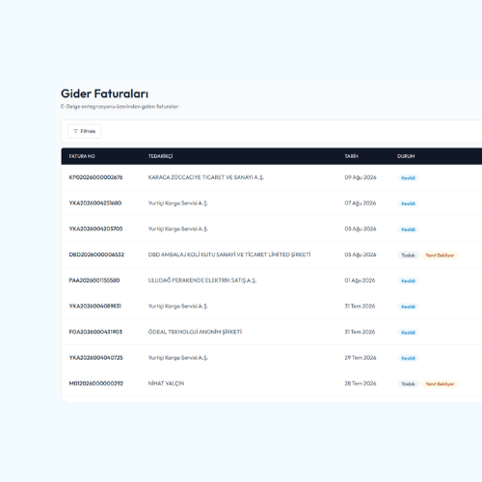Sort by TEDARİKÇİ column header

click(x=160, y=156)
